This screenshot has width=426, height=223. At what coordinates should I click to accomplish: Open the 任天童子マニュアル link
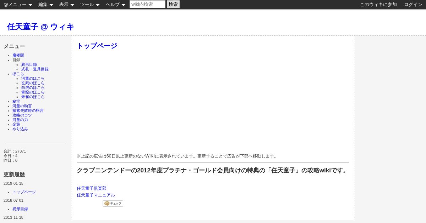(x=96, y=195)
